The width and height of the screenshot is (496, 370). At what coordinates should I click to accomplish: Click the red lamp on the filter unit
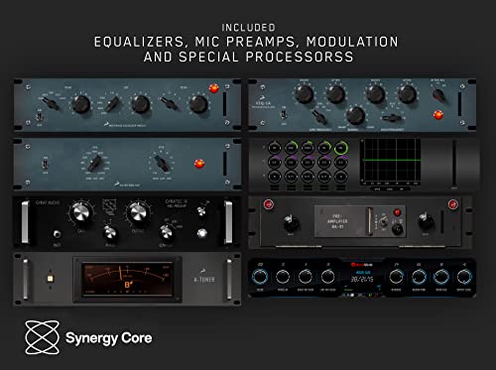coord(199,164)
